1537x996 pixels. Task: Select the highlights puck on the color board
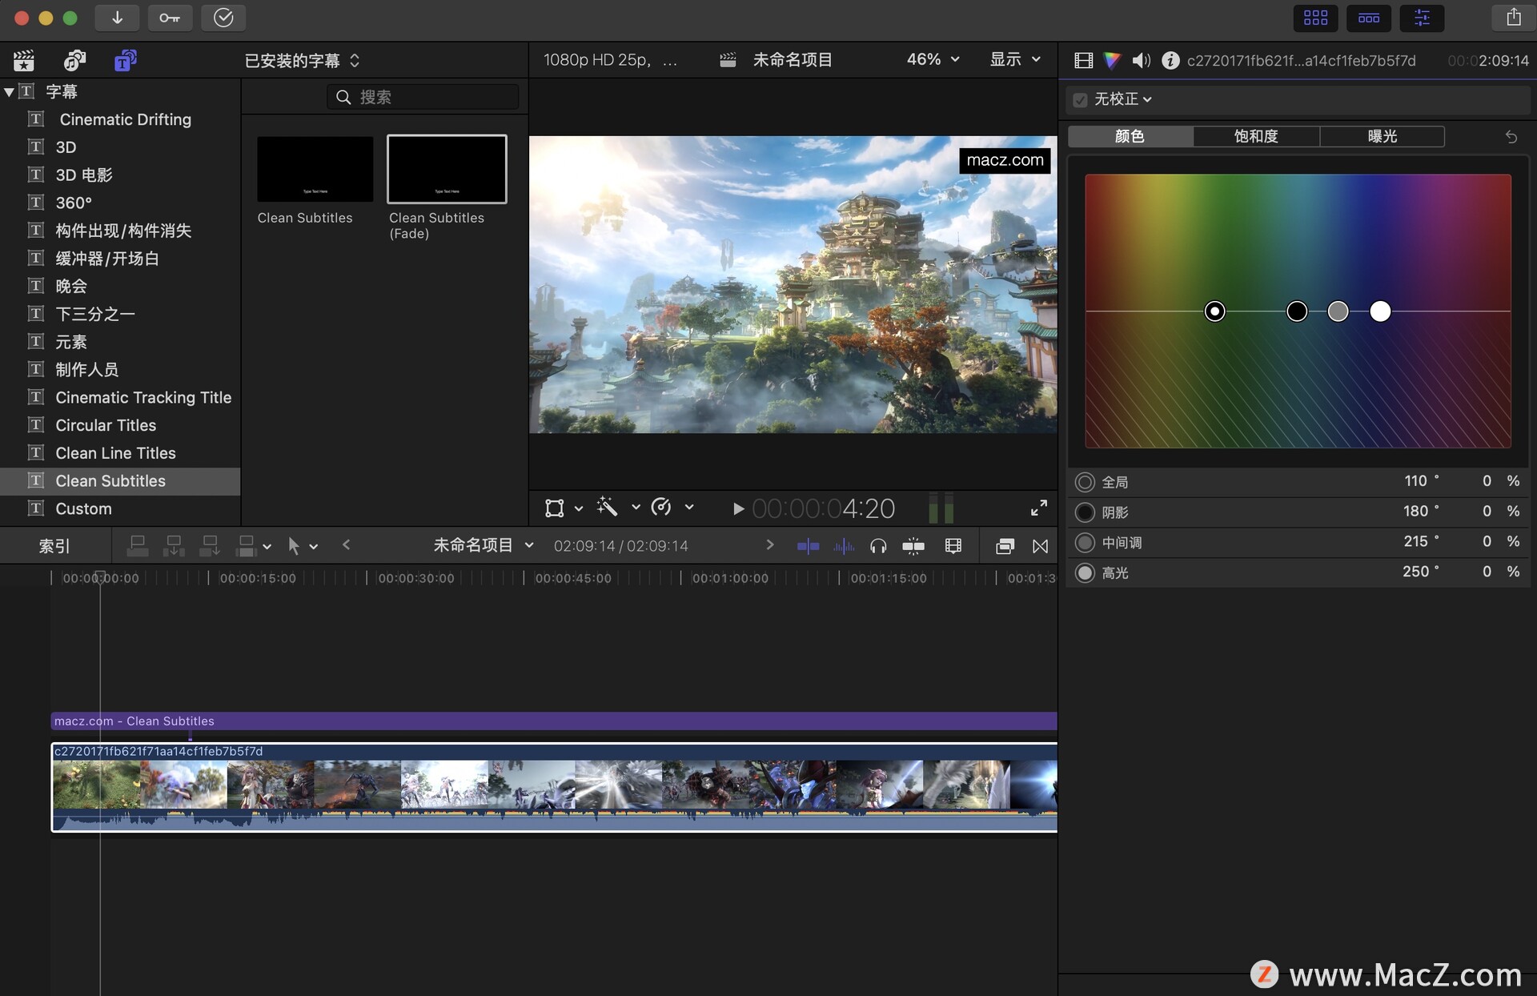[1381, 311]
